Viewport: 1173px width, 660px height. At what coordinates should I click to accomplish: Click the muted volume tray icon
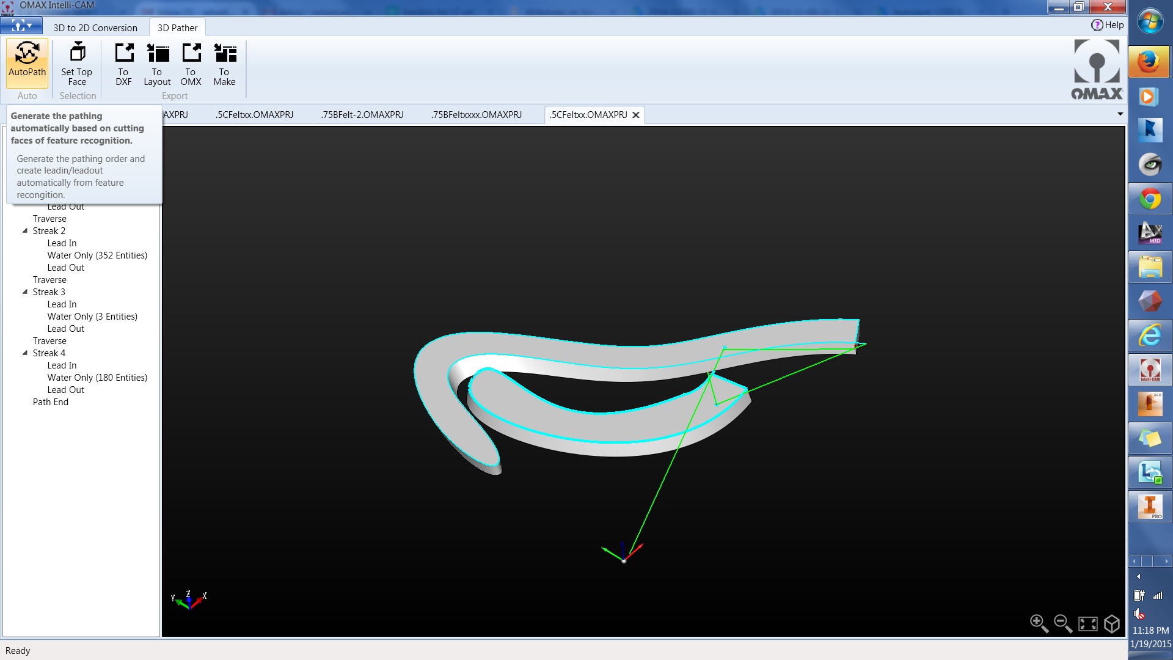pos(1139,614)
